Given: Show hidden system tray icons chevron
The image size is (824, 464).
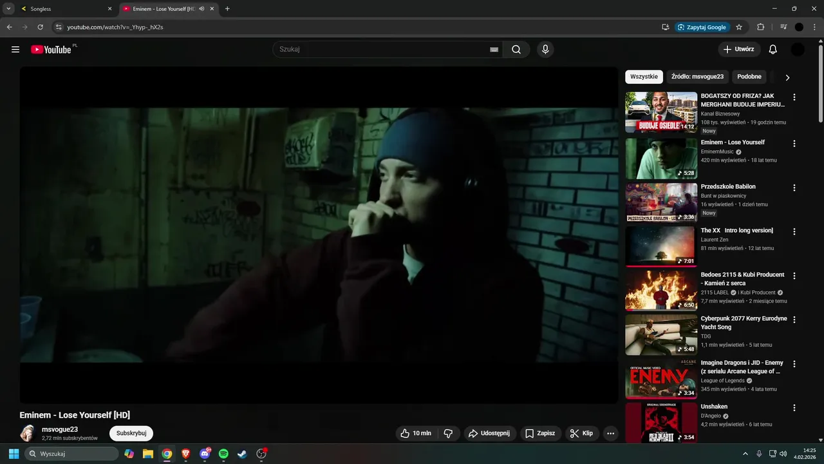Looking at the screenshot, I should tap(745, 454).
